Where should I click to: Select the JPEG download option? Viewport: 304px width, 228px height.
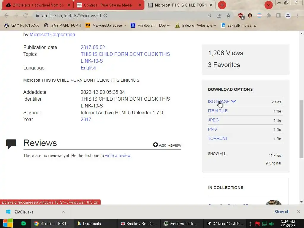(213, 120)
